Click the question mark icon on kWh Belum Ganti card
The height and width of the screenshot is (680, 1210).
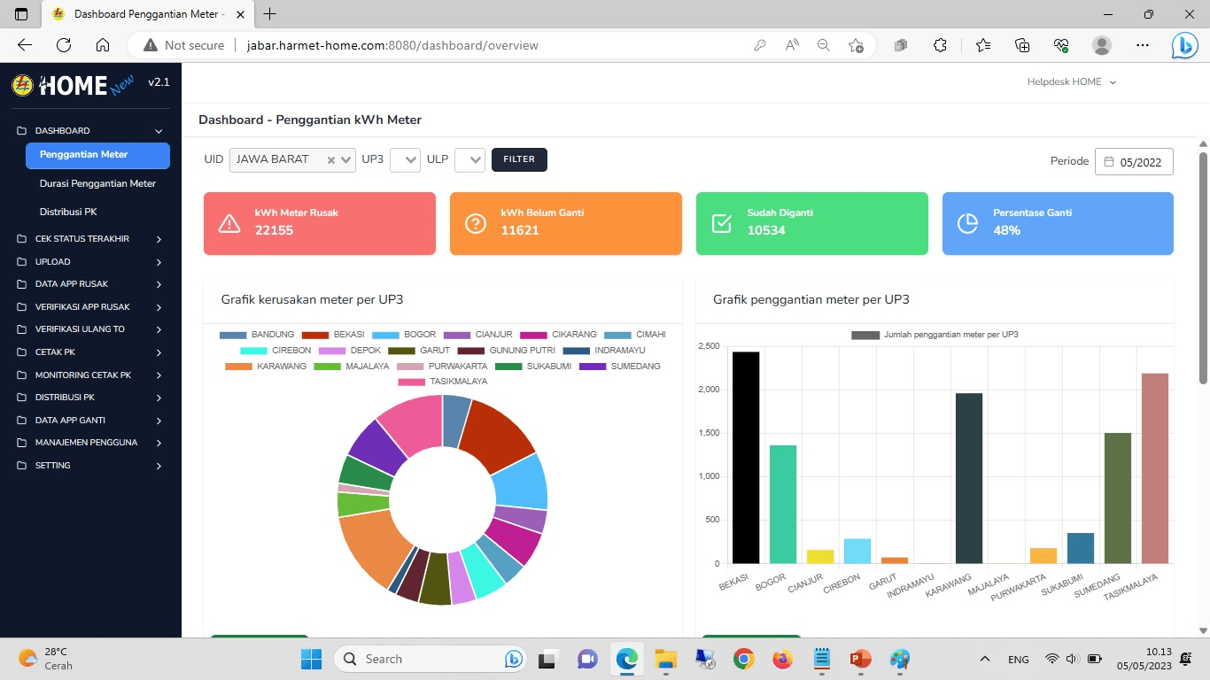pyautogui.click(x=476, y=223)
